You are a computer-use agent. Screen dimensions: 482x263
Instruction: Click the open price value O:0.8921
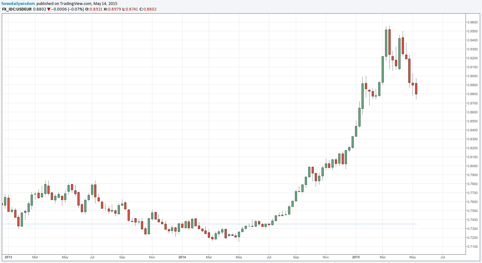click(x=94, y=9)
